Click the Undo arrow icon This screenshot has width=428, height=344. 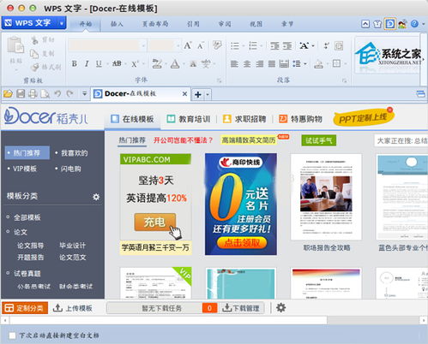pos(57,93)
